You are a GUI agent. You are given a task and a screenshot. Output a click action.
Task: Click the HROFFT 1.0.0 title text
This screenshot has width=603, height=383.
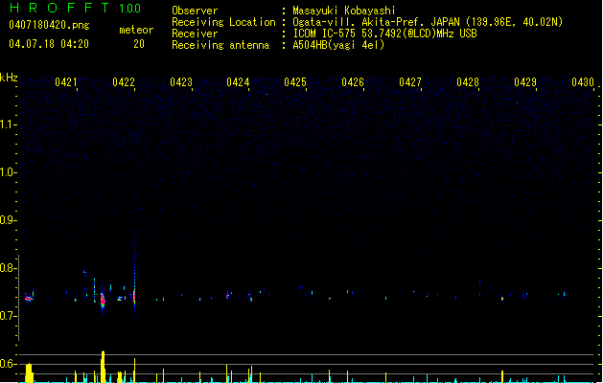point(76,8)
